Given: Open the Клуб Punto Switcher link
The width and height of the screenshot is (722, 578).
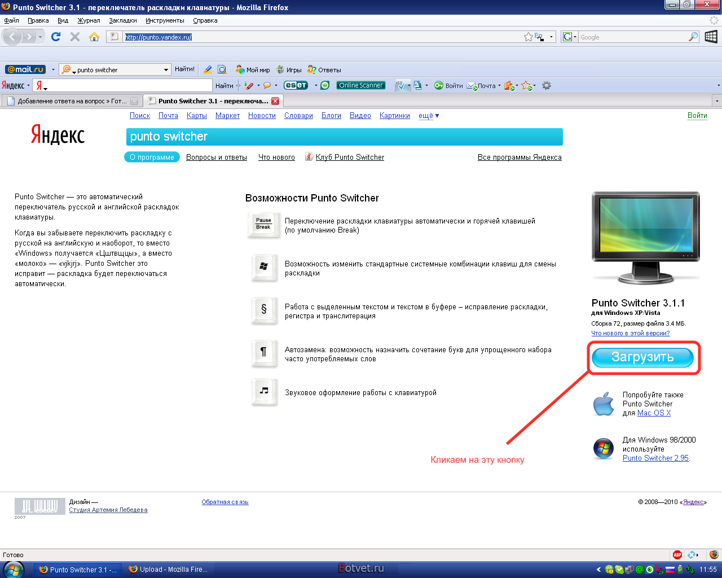Looking at the screenshot, I should pyautogui.click(x=350, y=157).
